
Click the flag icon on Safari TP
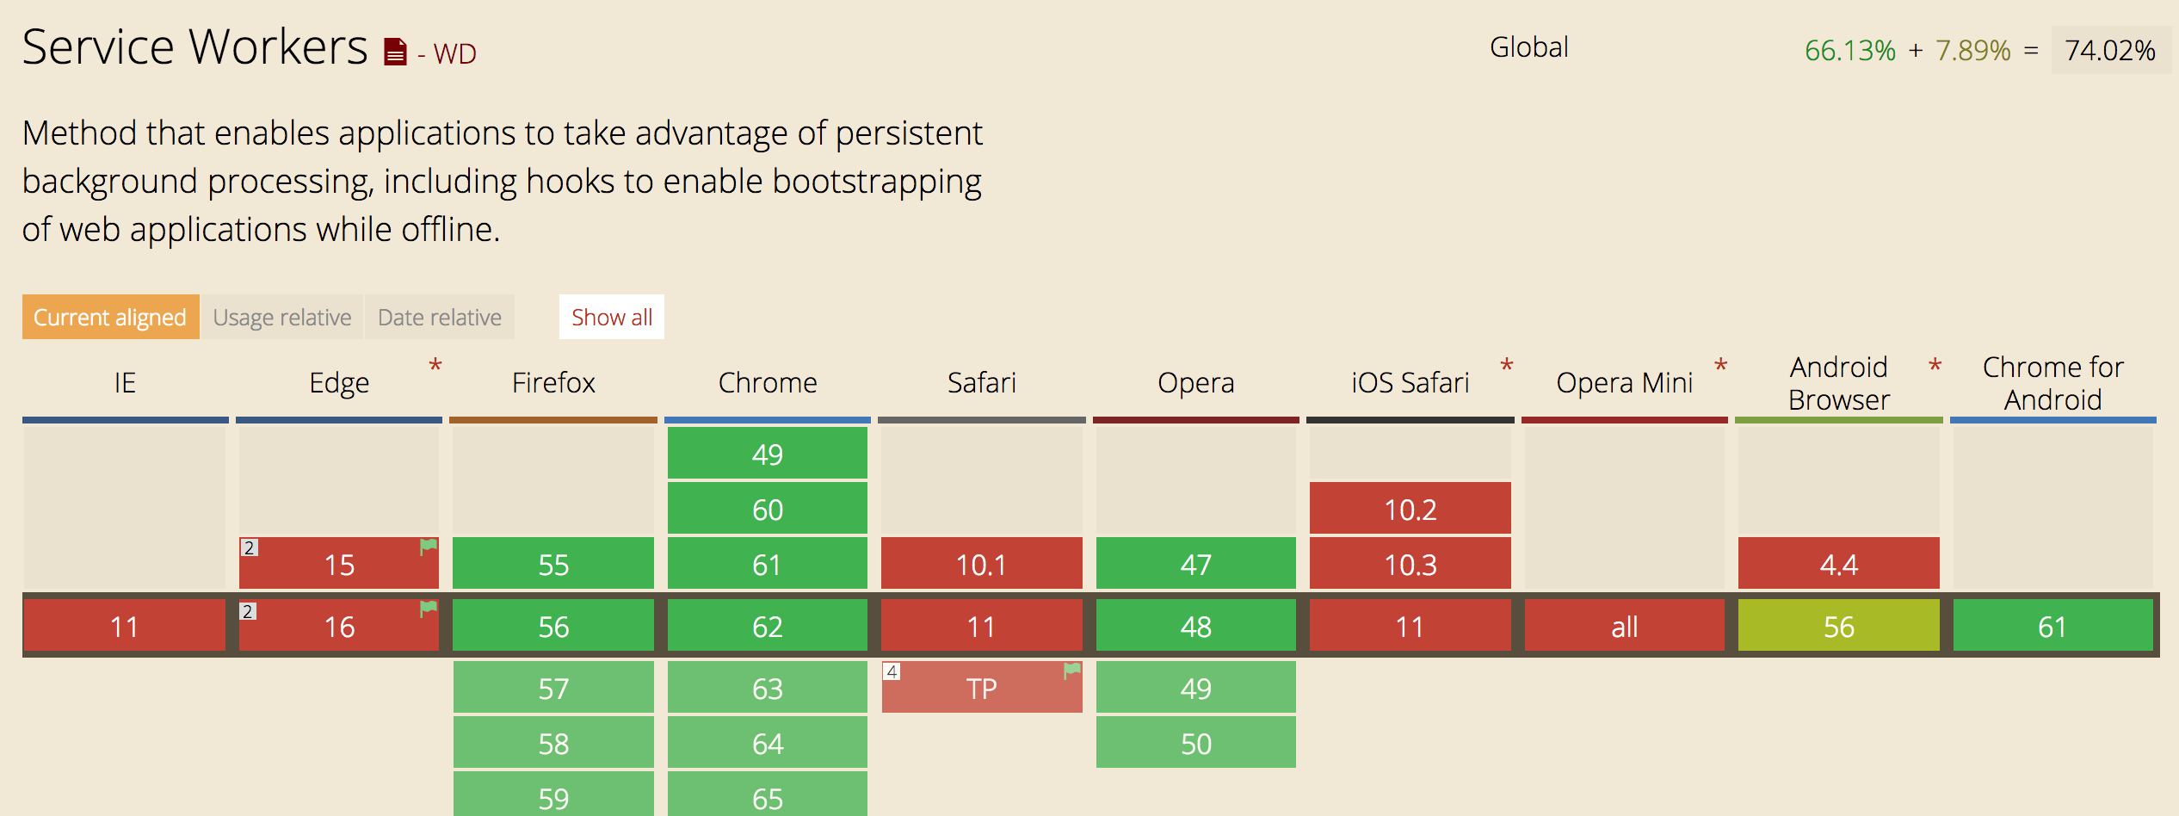click(x=1071, y=671)
